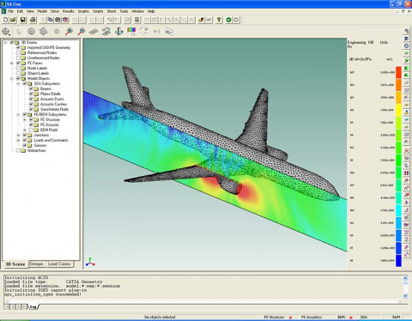Expand the Loads and Constraints tree node

18,140
